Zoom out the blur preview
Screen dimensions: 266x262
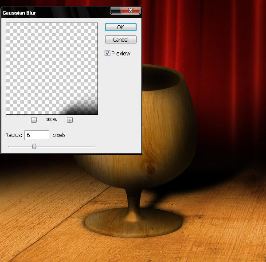click(x=34, y=120)
